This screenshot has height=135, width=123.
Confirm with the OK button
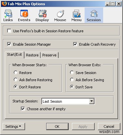(x=57, y=127)
